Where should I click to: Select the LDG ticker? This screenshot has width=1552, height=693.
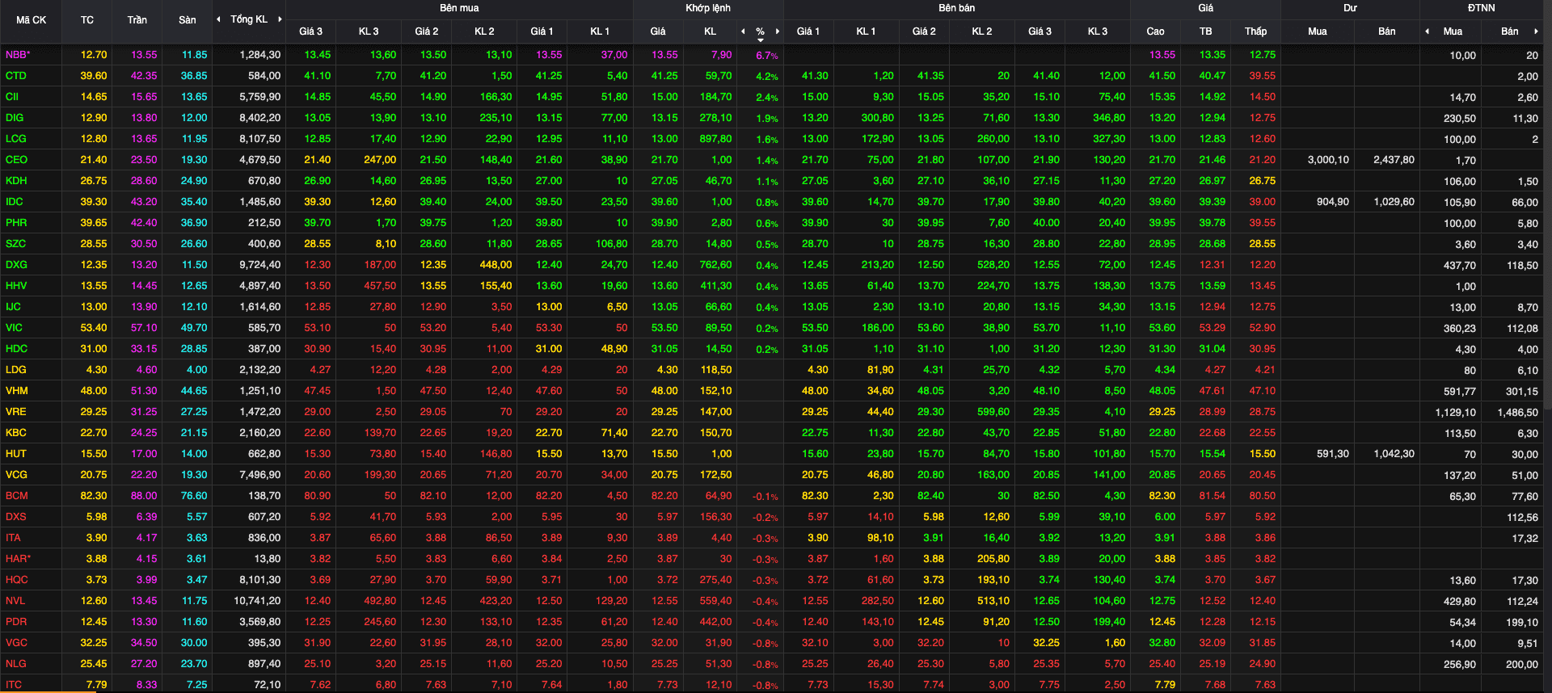(x=15, y=370)
